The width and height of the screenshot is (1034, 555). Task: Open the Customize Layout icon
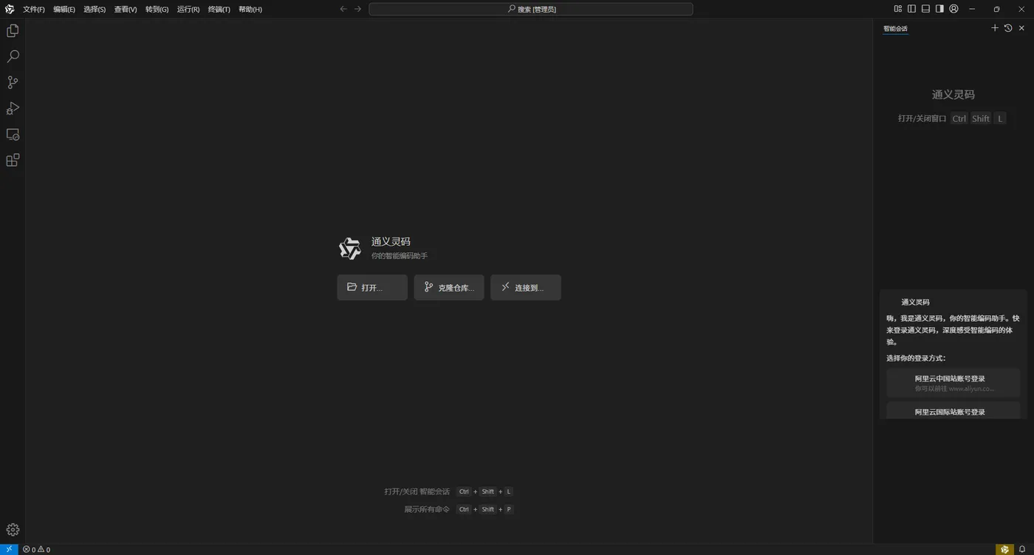point(898,9)
